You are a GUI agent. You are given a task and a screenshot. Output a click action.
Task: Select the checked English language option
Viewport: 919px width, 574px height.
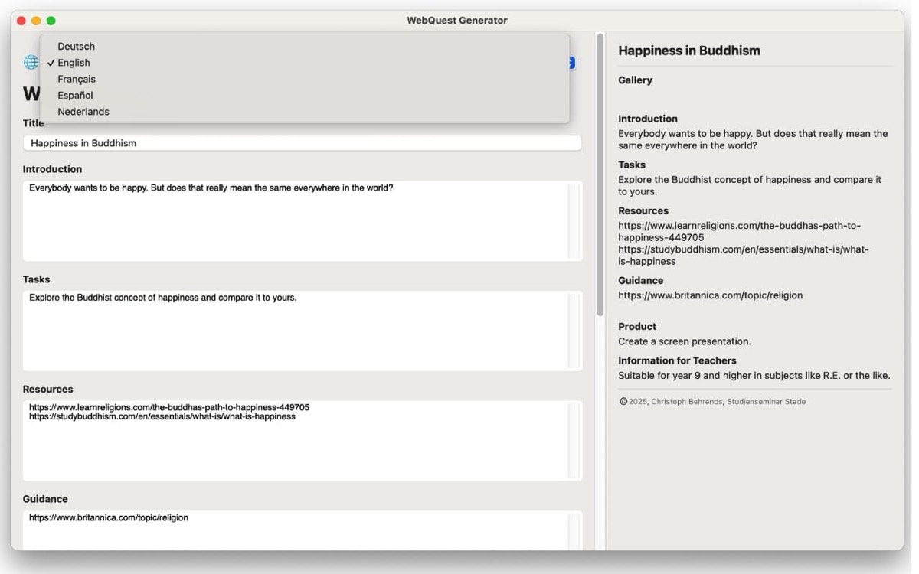(305, 63)
